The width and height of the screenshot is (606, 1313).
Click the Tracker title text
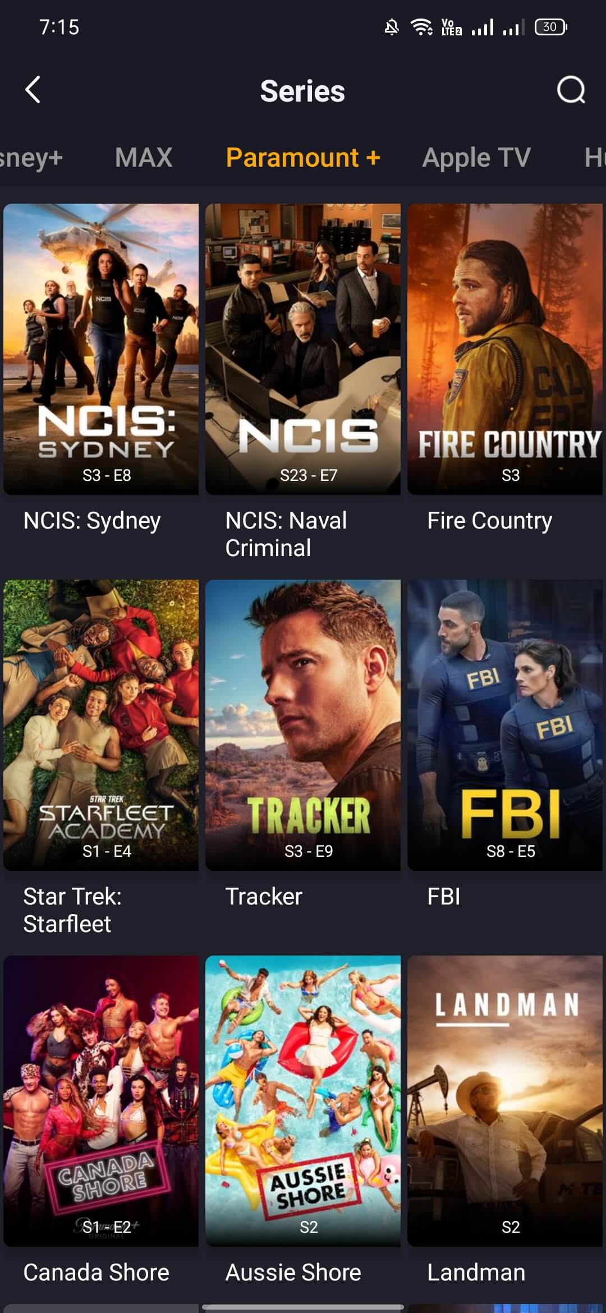pyautogui.click(x=264, y=896)
